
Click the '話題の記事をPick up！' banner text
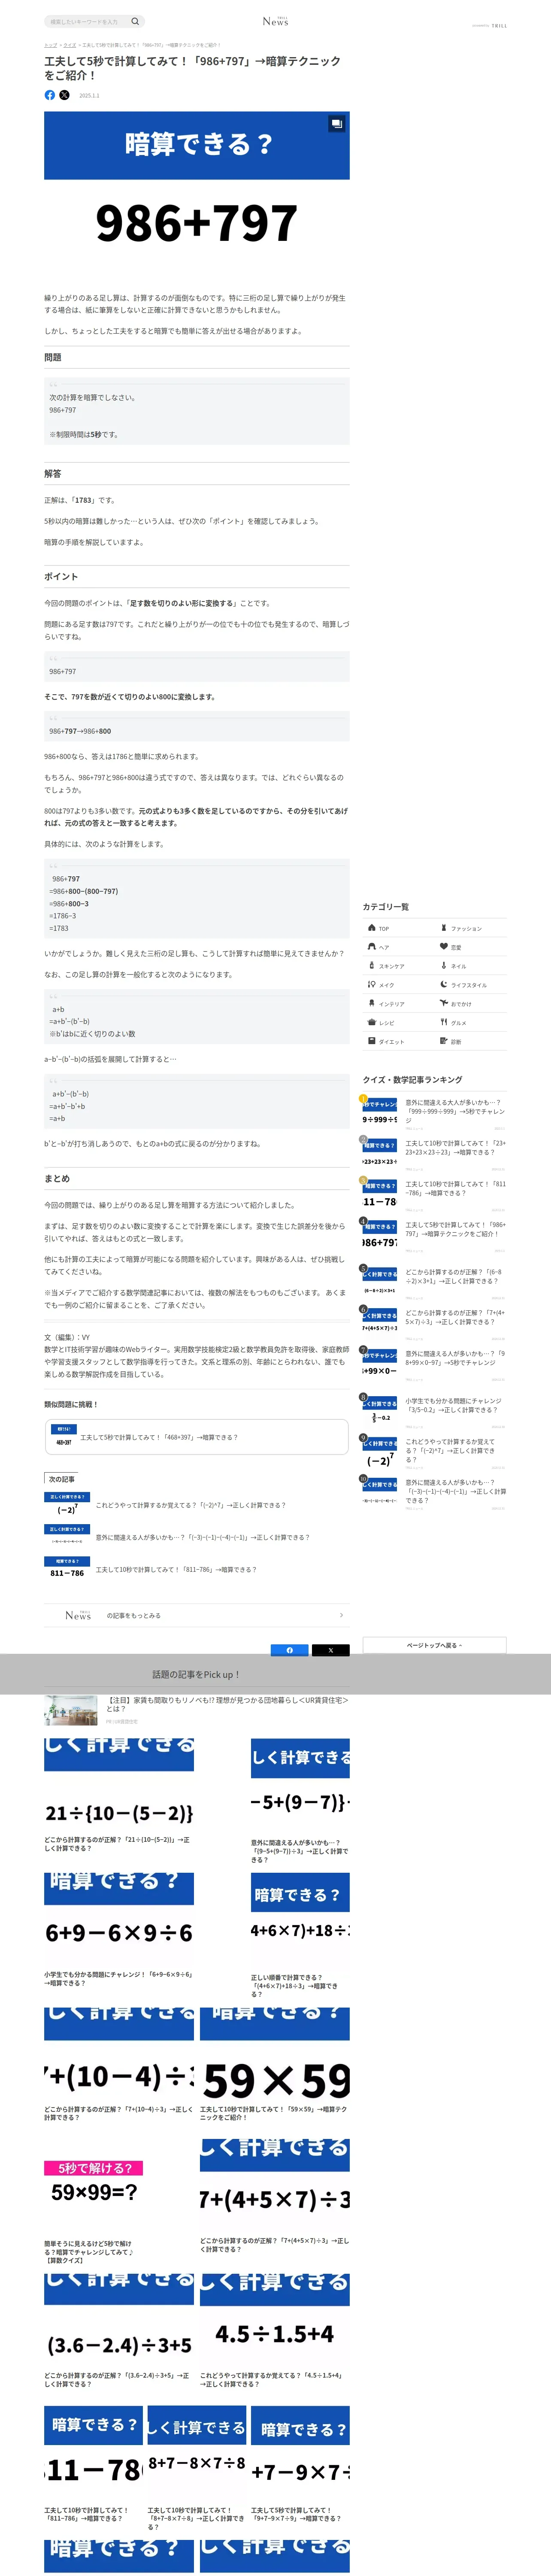[196, 1674]
